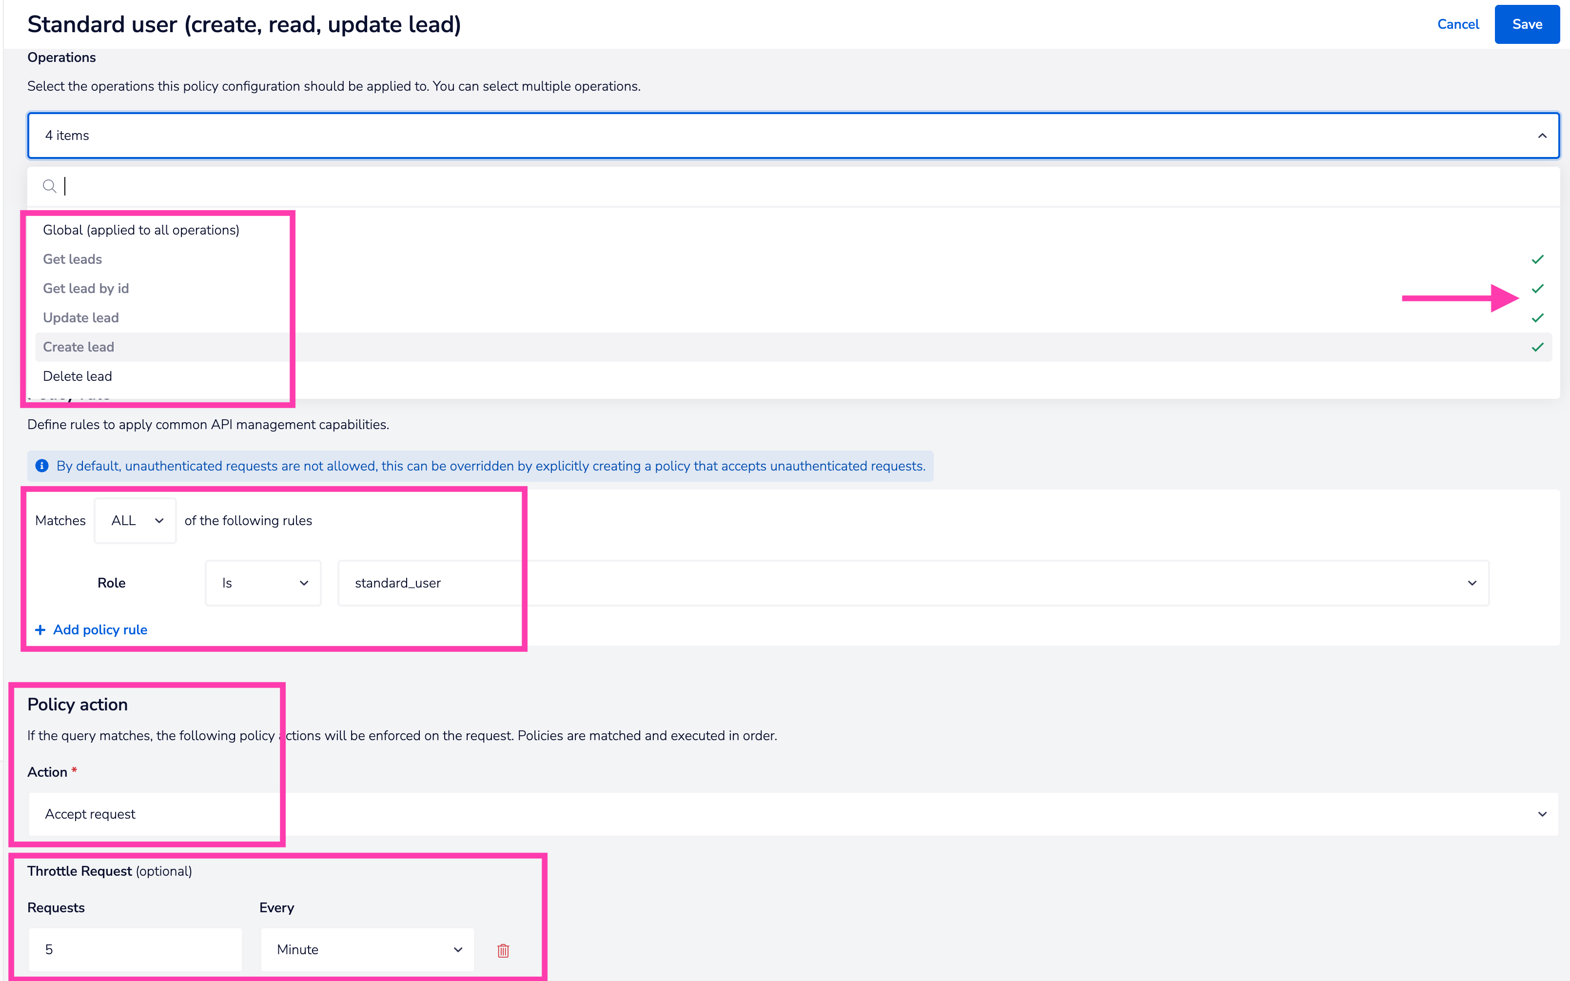
Task: Change the Minute interval dropdown
Action: click(367, 949)
